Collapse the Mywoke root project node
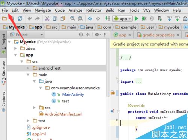This screenshot has width=188, height=140. click(9, 42)
